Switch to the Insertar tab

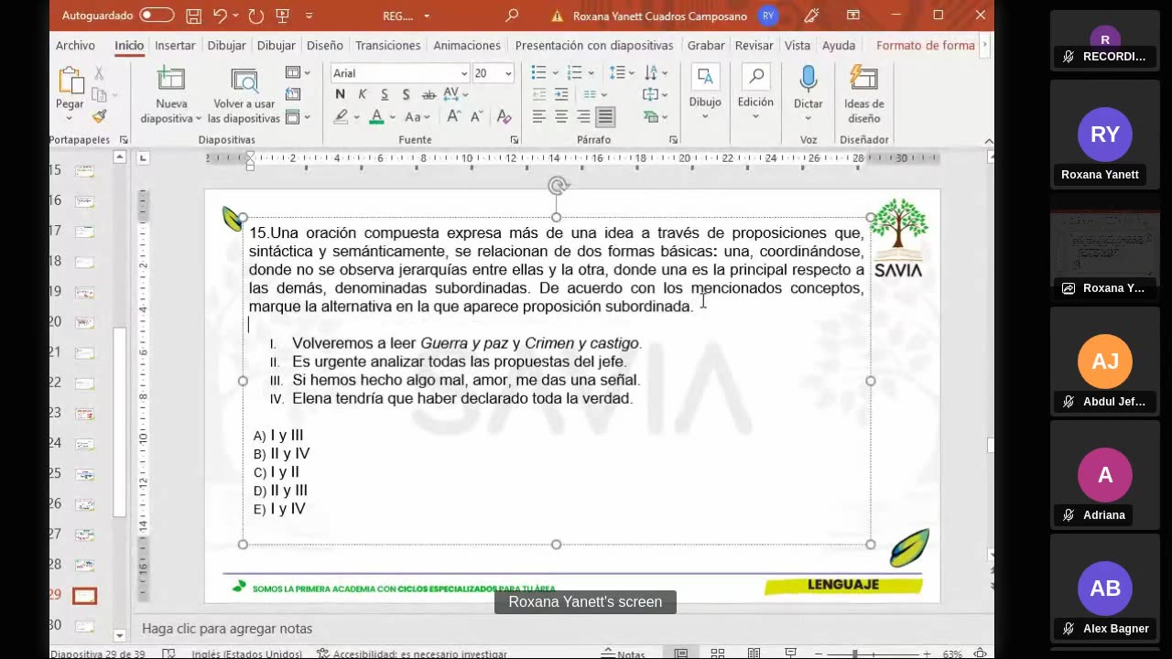point(175,45)
